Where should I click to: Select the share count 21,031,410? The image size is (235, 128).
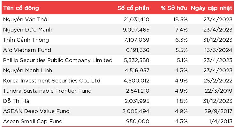(136, 19)
